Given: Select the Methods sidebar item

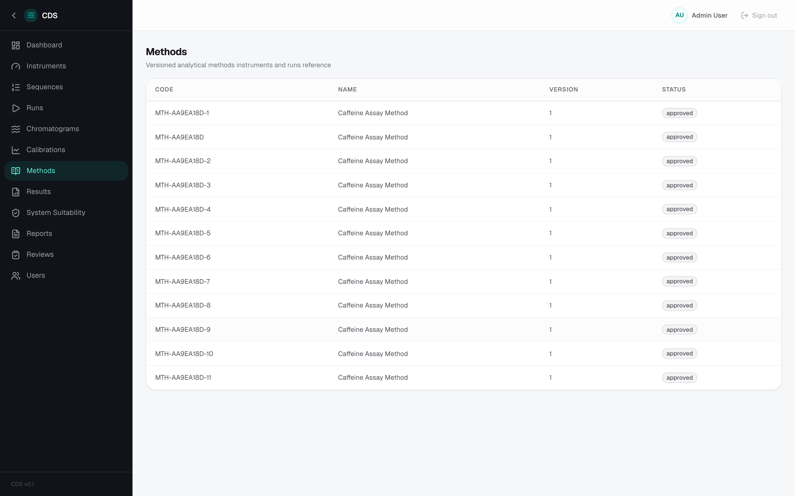Looking at the screenshot, I should click(66, 171).
